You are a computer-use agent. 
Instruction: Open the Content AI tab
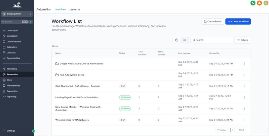pyautogui.click(x=75, y=10)
